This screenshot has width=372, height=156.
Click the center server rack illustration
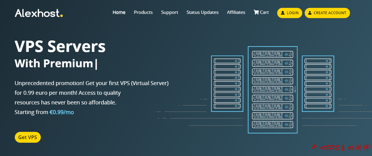click(x=273, y=90)
